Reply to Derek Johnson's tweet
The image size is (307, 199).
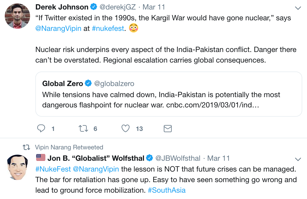tap(41, 129)
